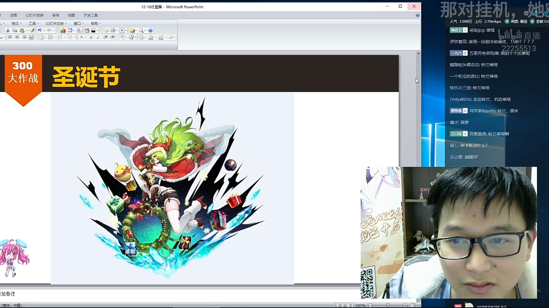The width and height of the screenshot is (549, 308).
Task: Click the Format Painter brush icon
Action: pos(32,31)
